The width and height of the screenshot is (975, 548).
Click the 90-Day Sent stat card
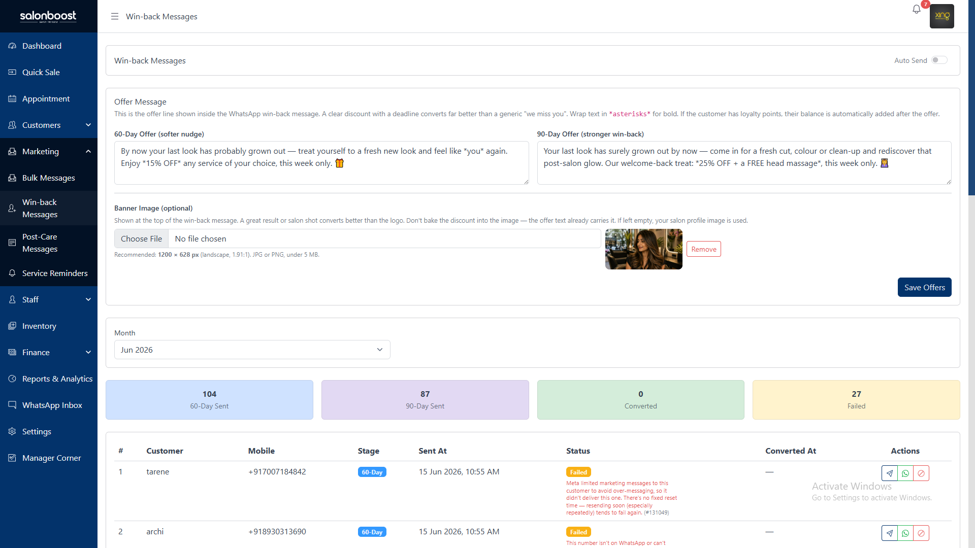(x=425, y=400)
